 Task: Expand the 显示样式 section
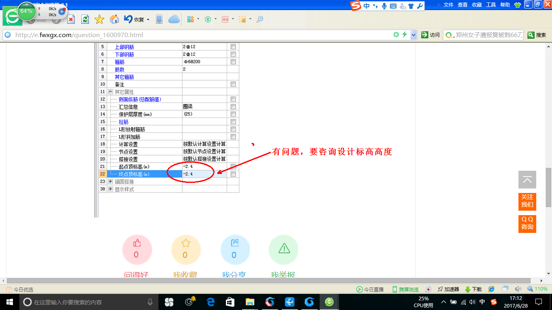coord(111,189)
